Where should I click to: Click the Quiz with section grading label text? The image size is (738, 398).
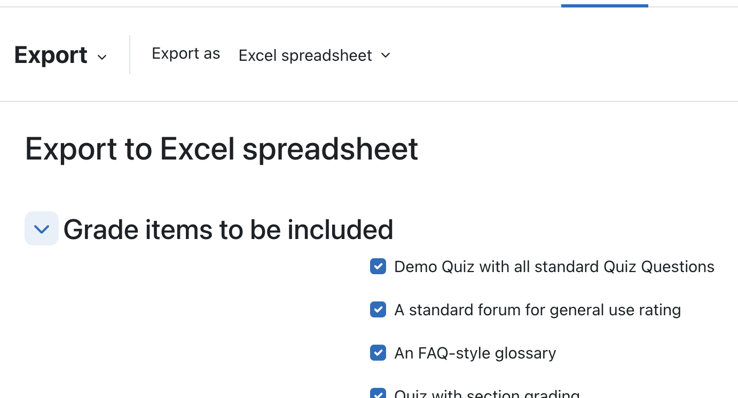[487, 394]
